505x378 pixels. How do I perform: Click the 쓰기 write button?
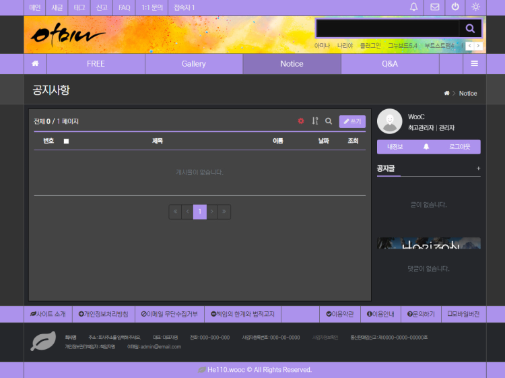(352, 121)
